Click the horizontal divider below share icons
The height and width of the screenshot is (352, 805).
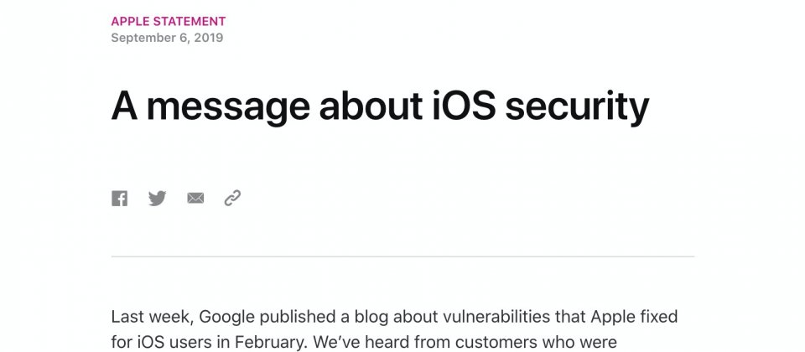coord(402,256)
